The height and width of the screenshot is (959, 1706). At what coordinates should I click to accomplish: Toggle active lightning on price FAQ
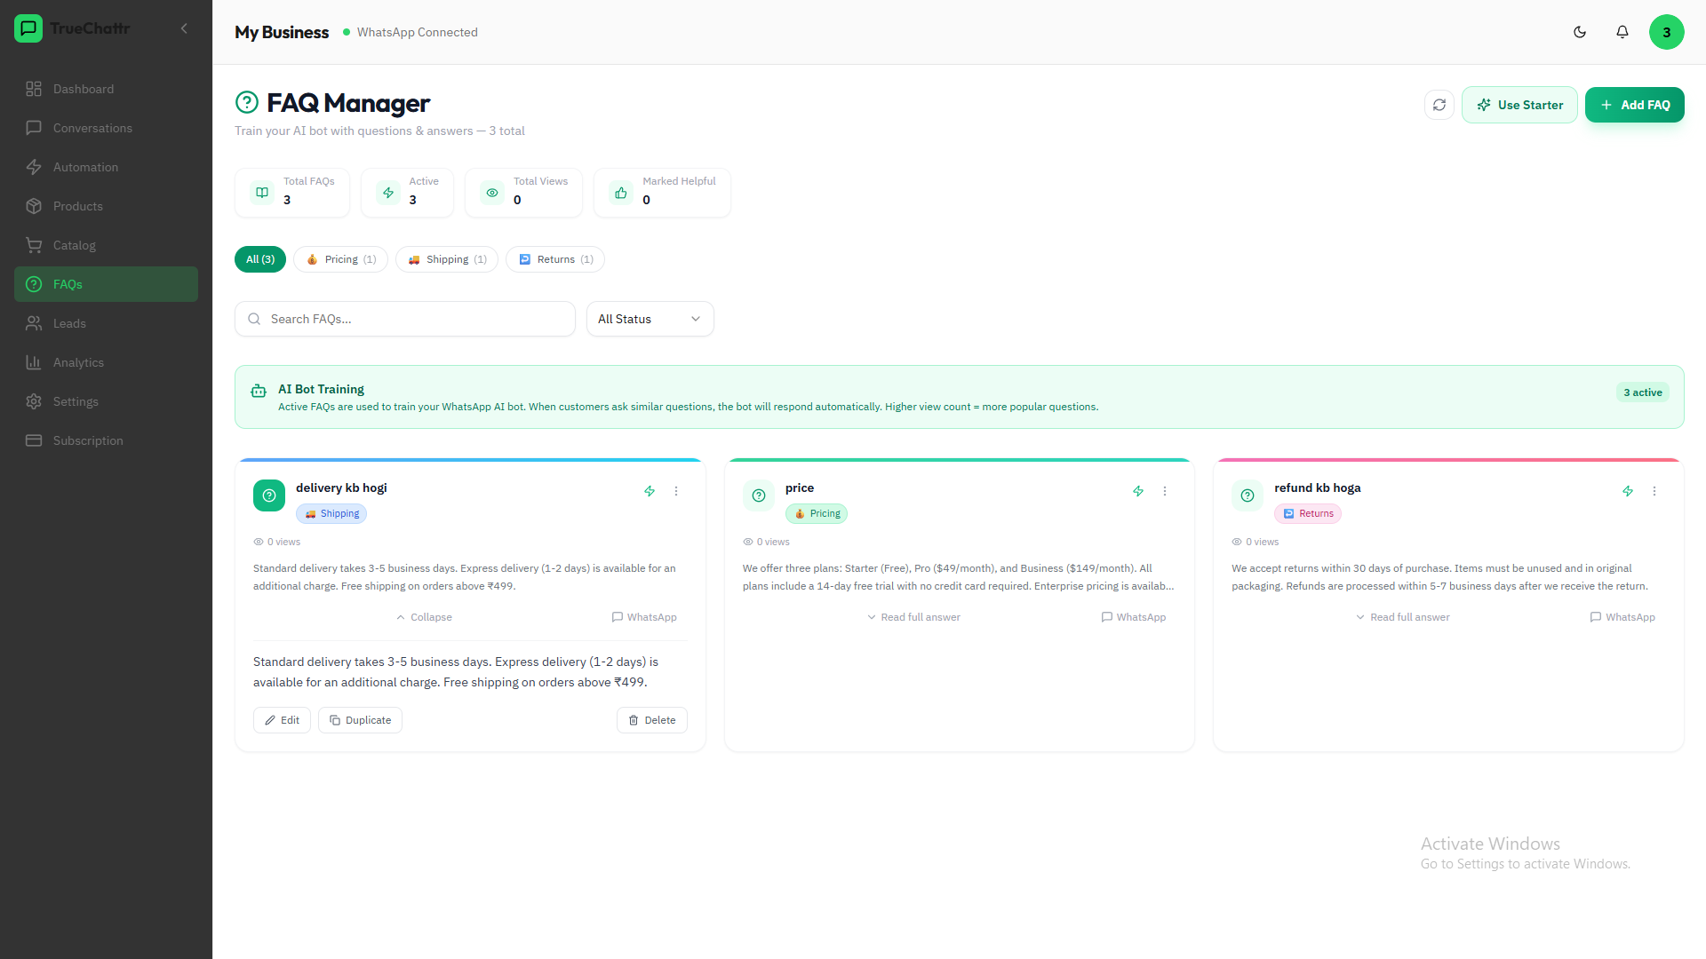[x=1138, y=491]
